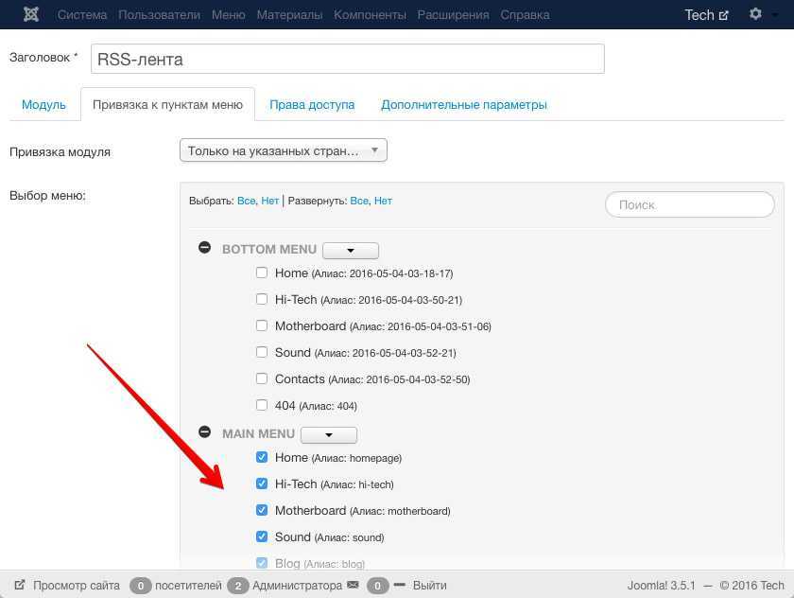Click the Выбрать Все link
This screenshot has height=598, width=794.
(246, 201)
